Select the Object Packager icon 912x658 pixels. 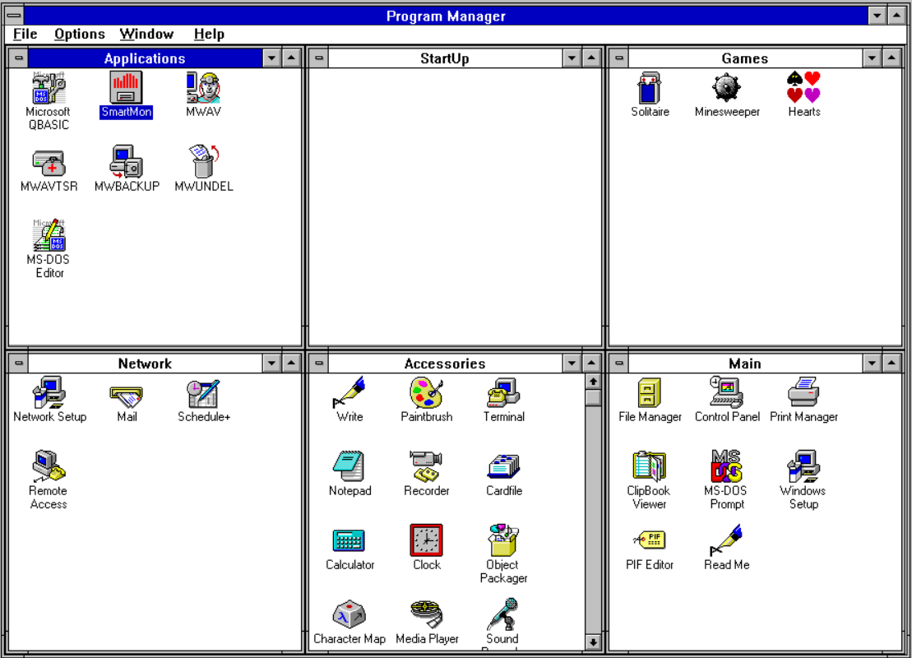[503, 540]
